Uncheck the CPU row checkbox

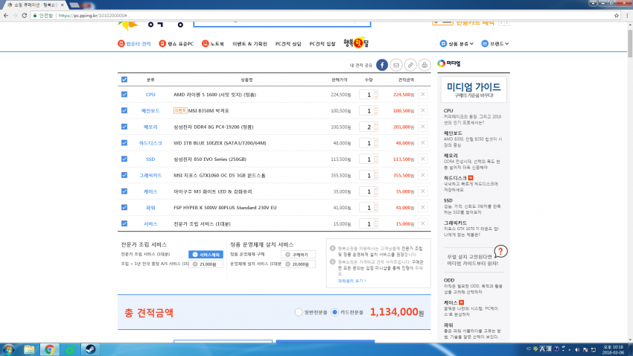pos(124,95)
